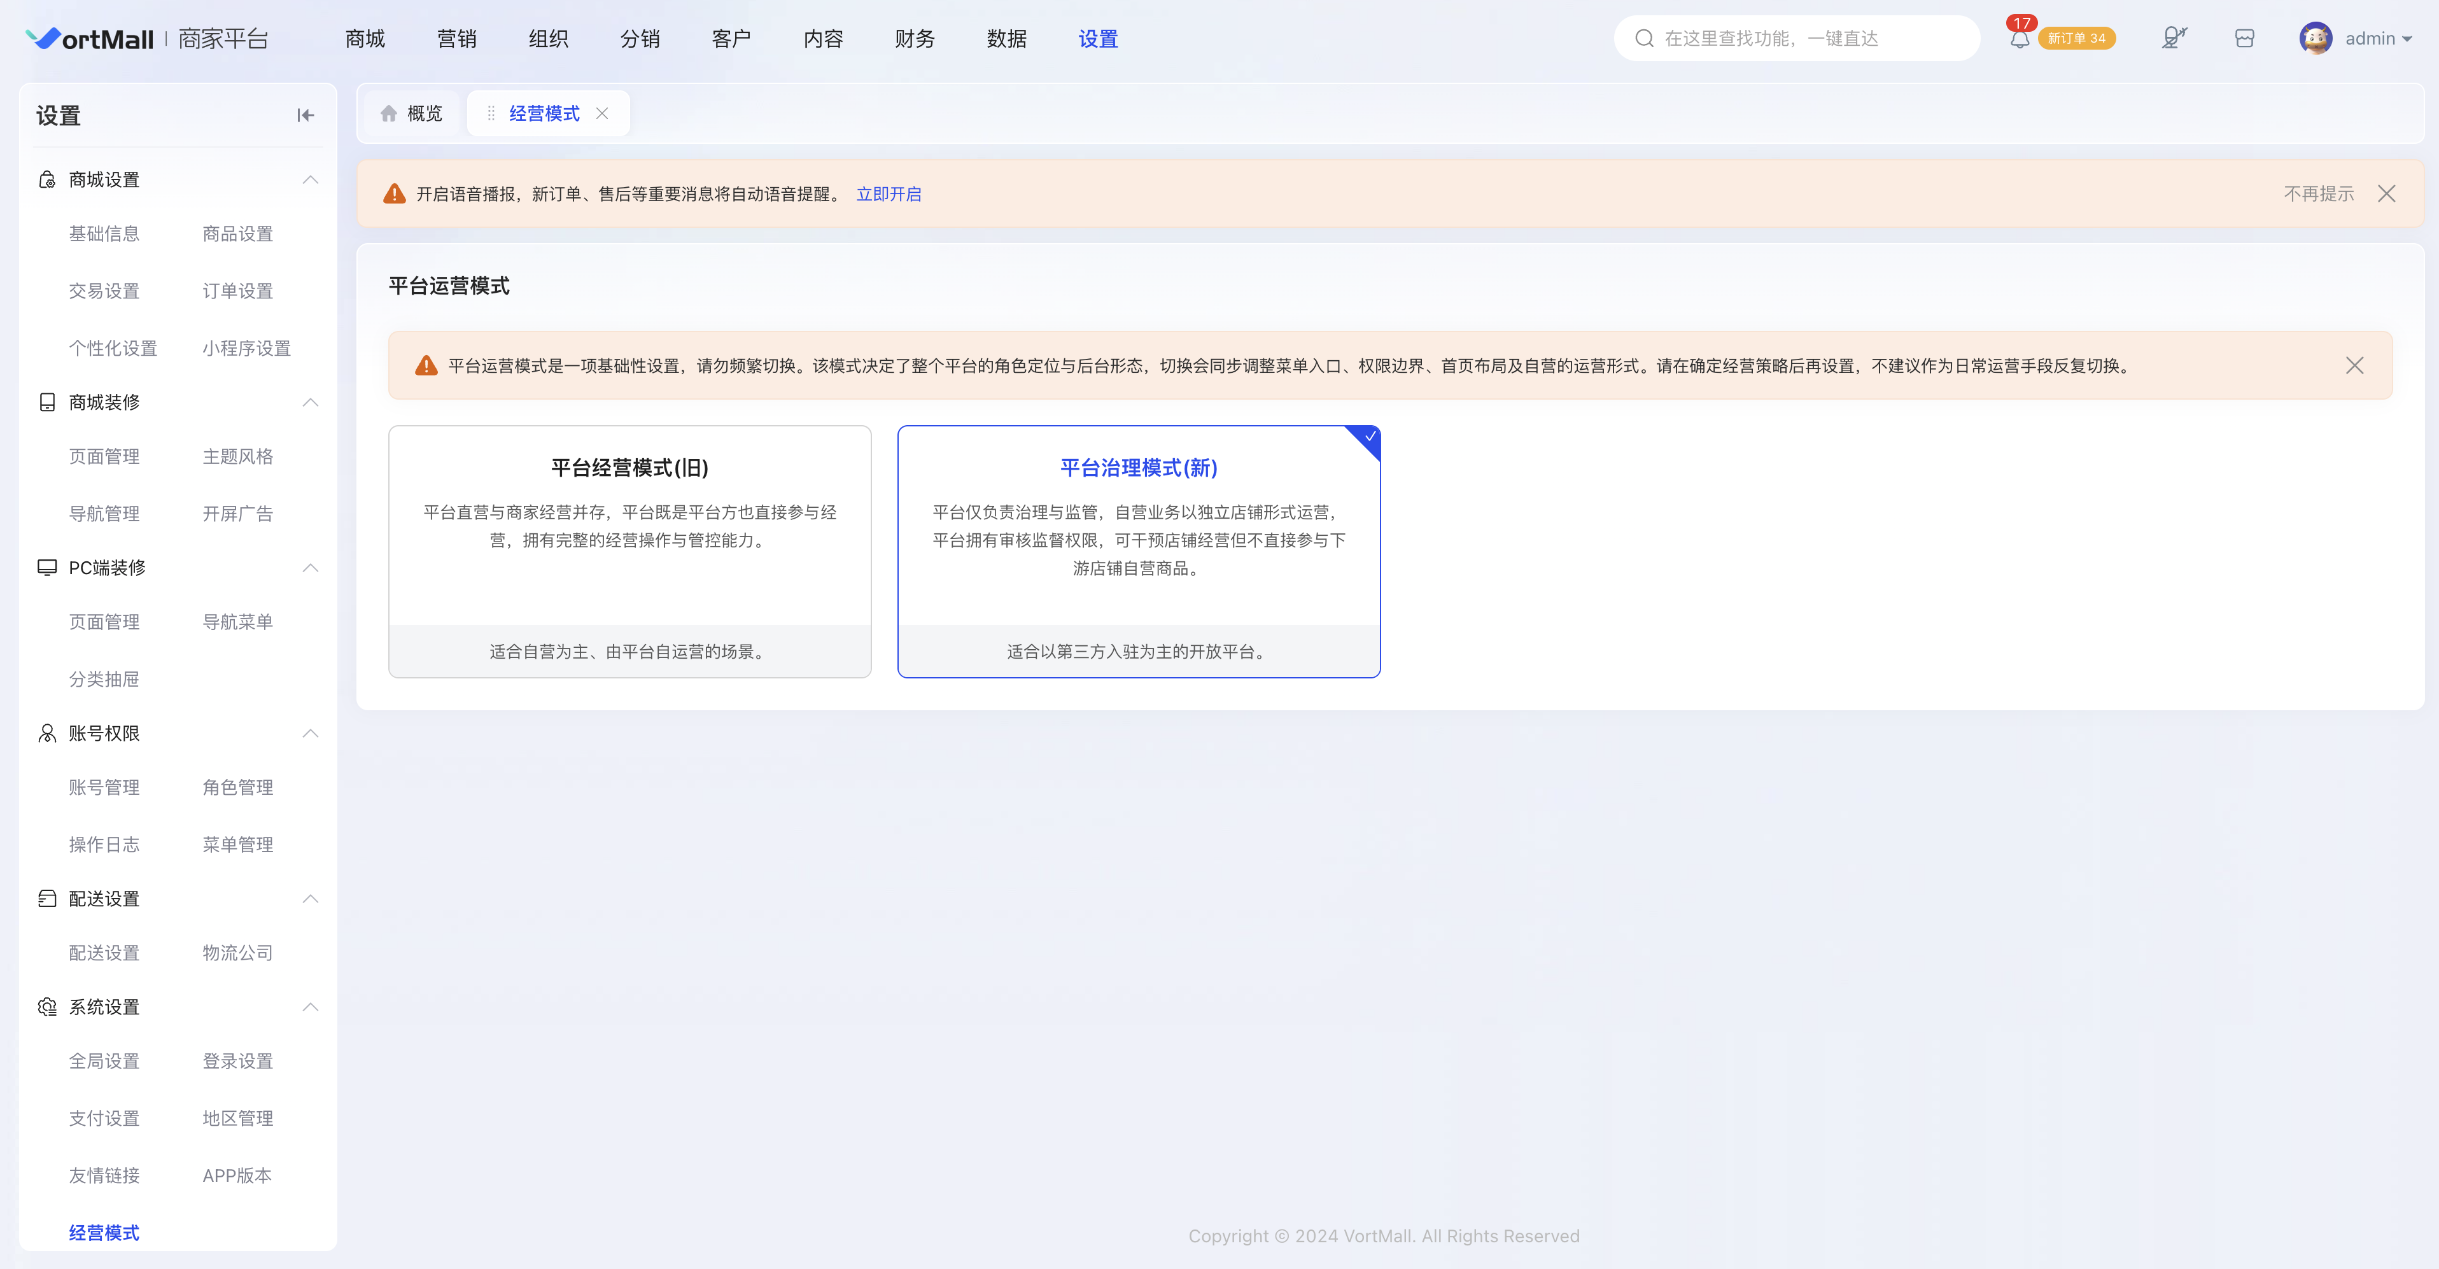2439x1269 pixels.
Task: Collapse the 商城设置 group chevron
Action: (x=309, y=180)
